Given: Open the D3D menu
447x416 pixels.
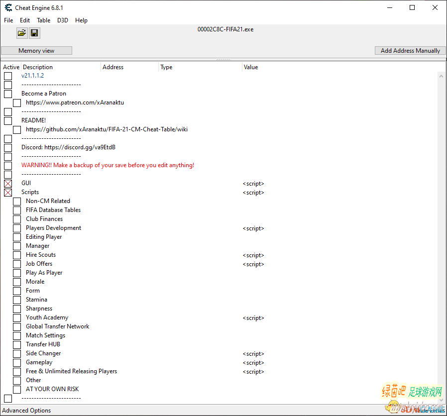Looking at the screenshot, I should [x=63, y=20].
